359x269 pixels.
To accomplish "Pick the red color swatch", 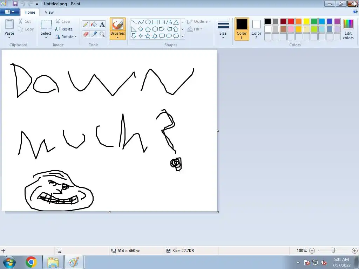I will click(x=291, y=21).
